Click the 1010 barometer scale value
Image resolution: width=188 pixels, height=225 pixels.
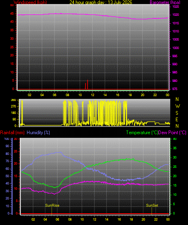pos(175,31)
